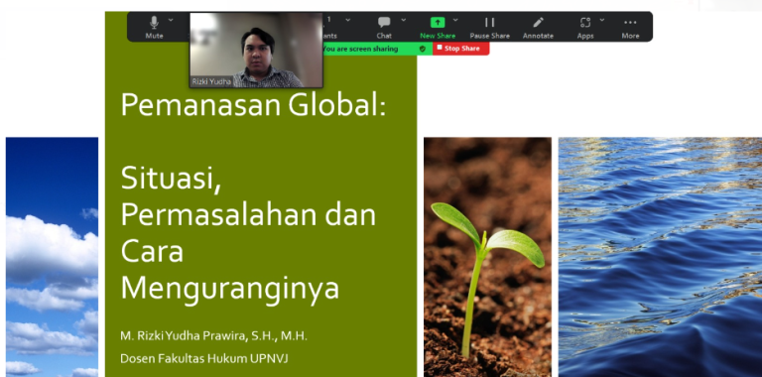Expand audio options arrow beside Mute

click(x=171, y=20)
